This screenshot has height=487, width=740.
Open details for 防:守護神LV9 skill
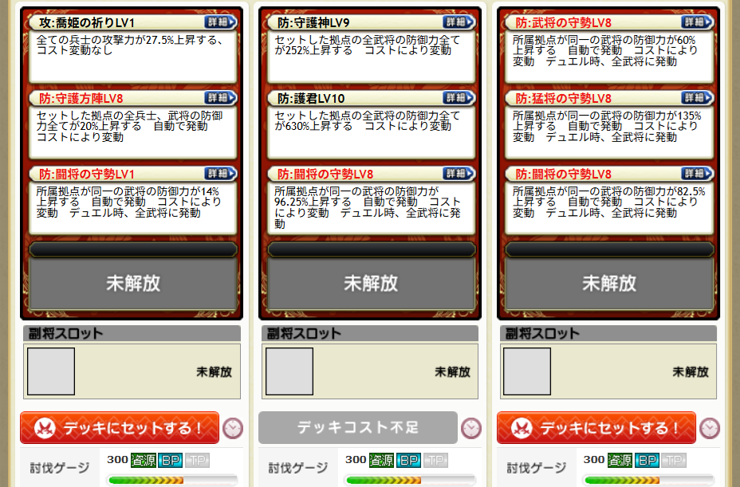point(459,22)
